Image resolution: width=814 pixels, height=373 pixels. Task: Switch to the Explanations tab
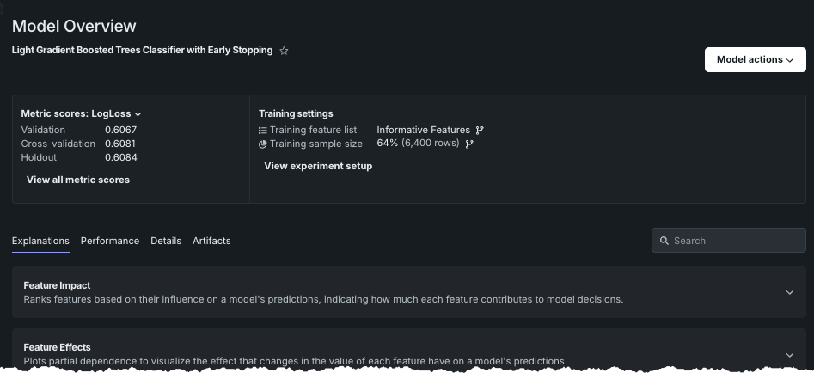coord(40,241)
